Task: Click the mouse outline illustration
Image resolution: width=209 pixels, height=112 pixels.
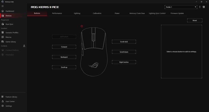Action: 94,52
